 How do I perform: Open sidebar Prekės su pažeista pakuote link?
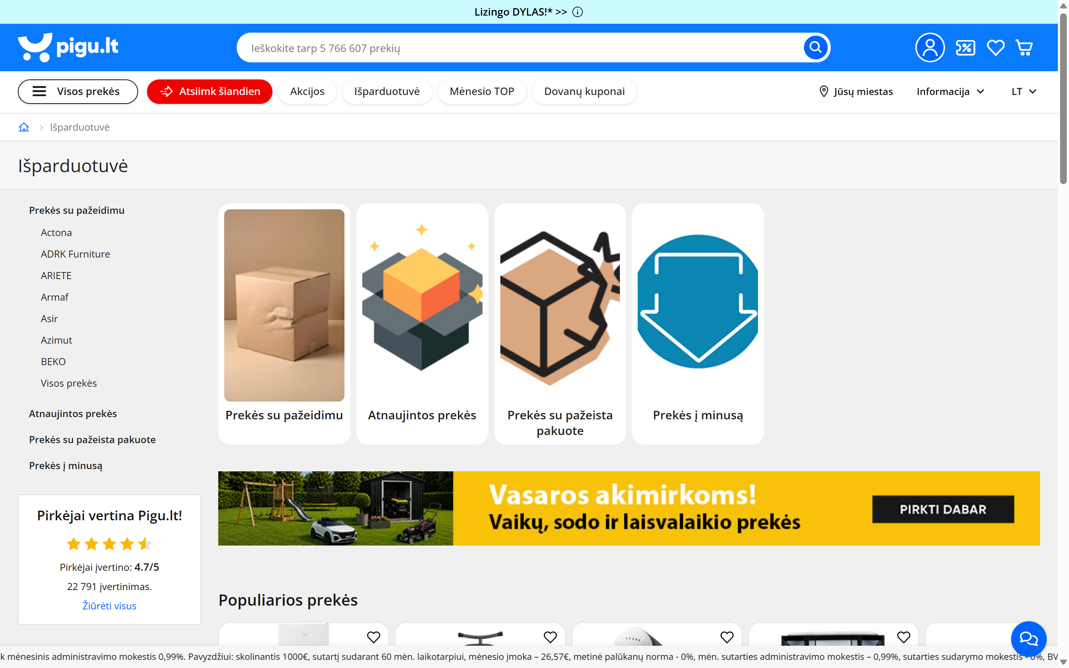(92, 440)
